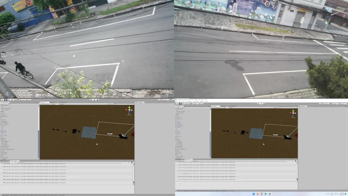Viewport: 348px width, 196px height.
Task: Toggle Collapse in right Unity console
Action: tap(181, 161)
